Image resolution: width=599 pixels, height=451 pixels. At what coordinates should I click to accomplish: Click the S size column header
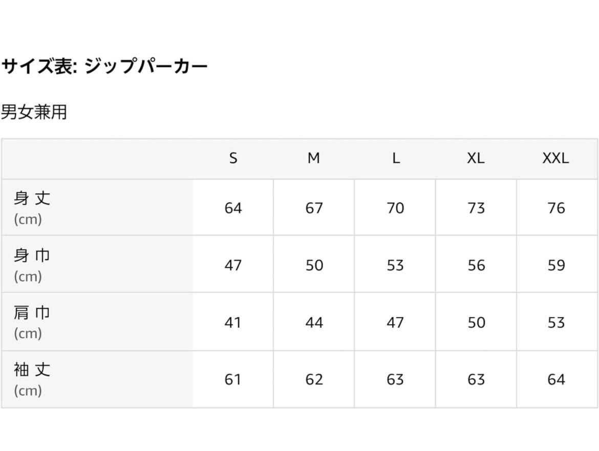tap(233, 159)
